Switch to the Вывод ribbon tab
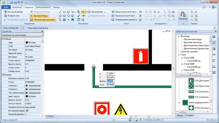 pyautogui.click(x=56, y=7)
